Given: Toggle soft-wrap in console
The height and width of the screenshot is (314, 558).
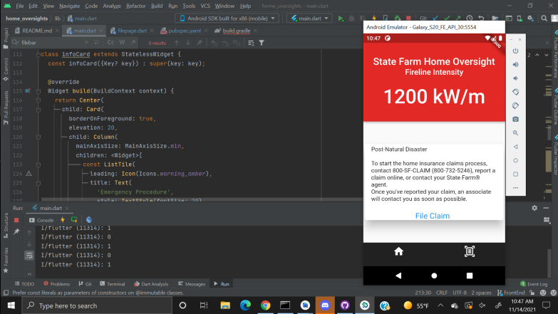Looking at the screenshot, I should tap(29, 256).
